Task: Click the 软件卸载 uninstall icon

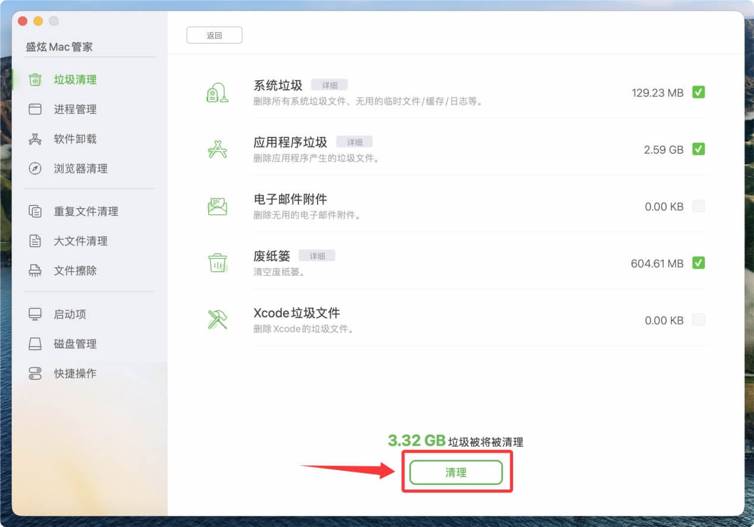Action: point(36,139)
